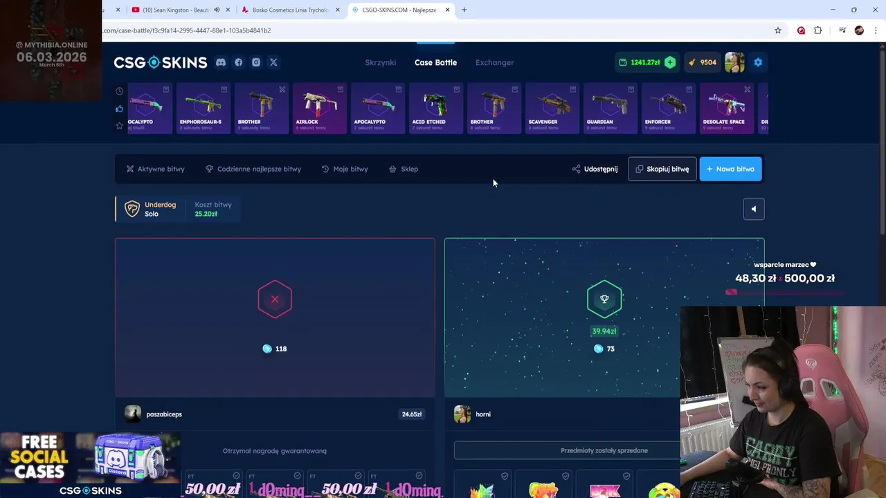Screen dimensions: 886x498
Task: Open the ACID ETCHED drop thumbnail
Action: (x=435, y=108)
